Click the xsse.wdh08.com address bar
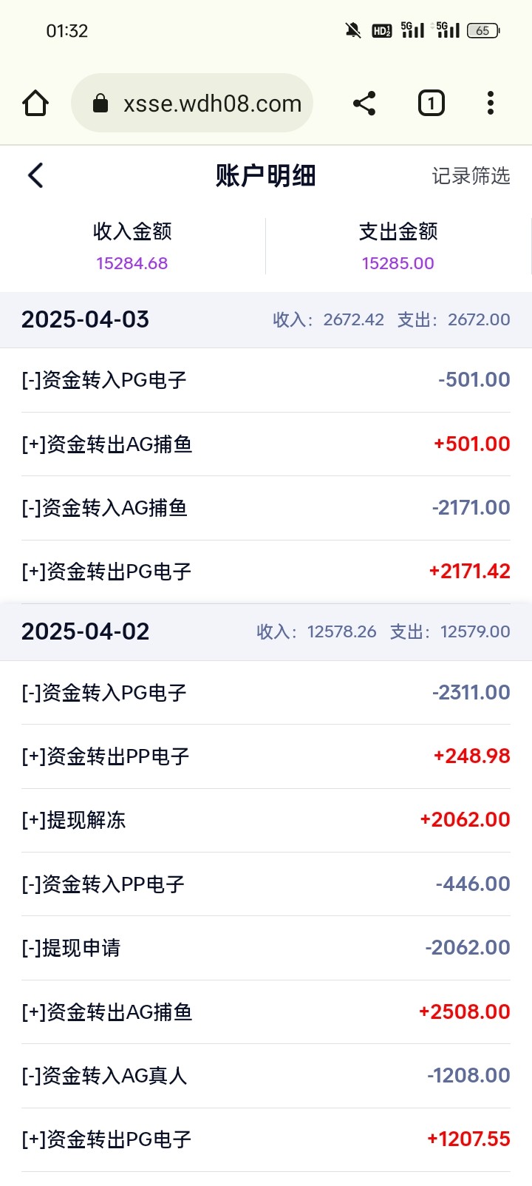 212,104
